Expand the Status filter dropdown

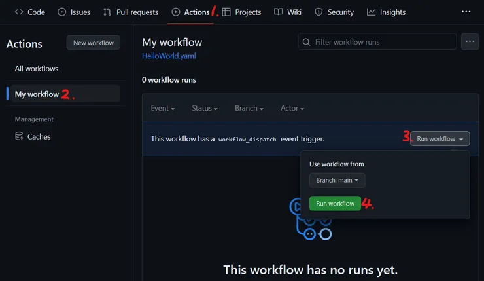[x=205, y=108]
